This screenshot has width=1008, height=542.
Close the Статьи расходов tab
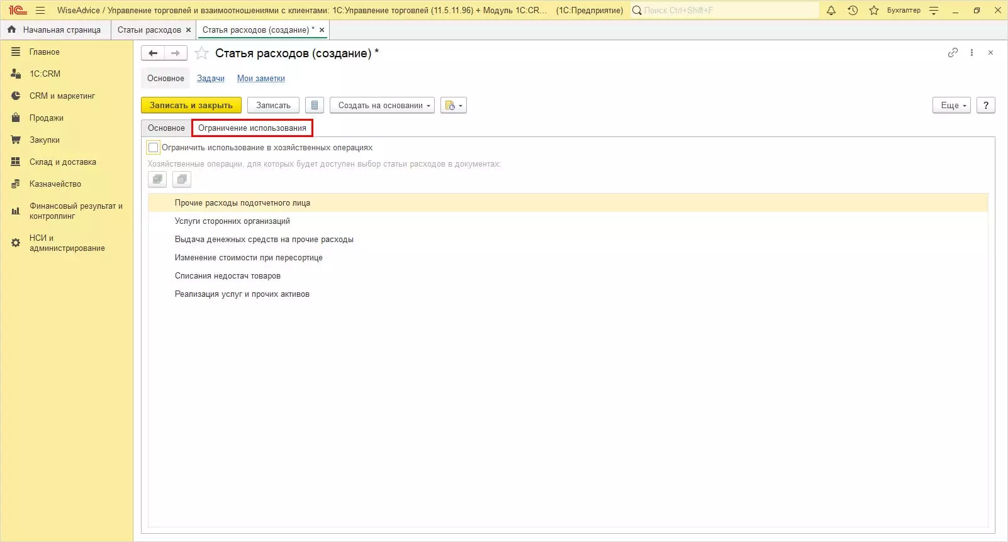[188, 30]
